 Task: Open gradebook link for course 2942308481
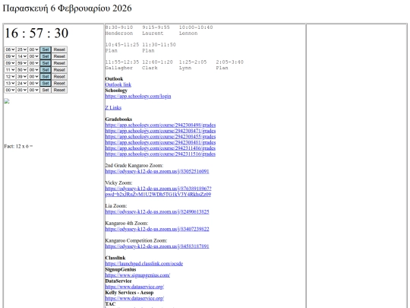coord(160,142)
